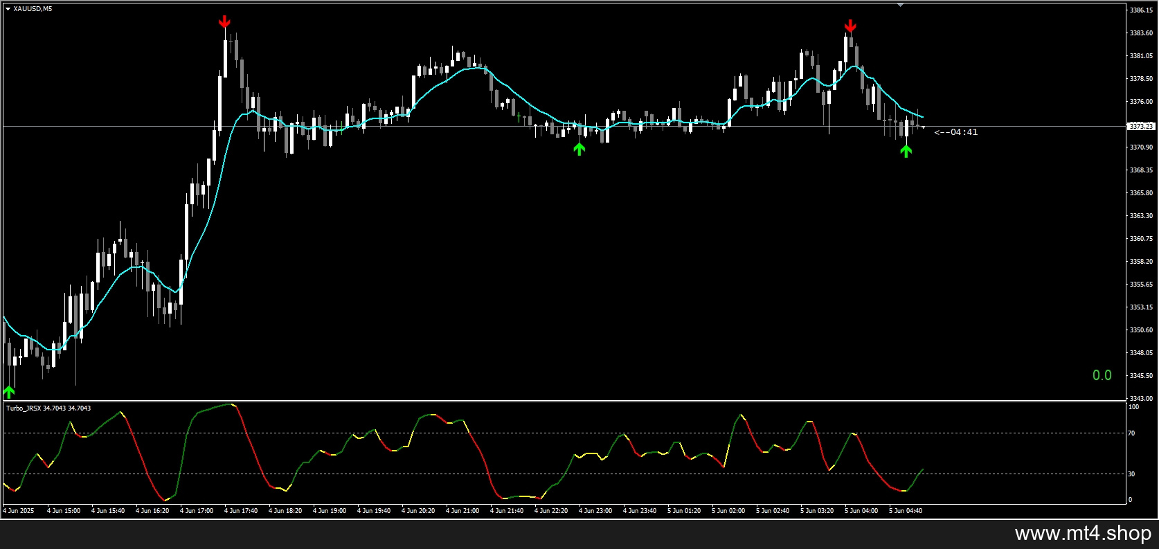
Task: Click the Turbo_JRSX 34.7043 indicator label
Action: 48,408
